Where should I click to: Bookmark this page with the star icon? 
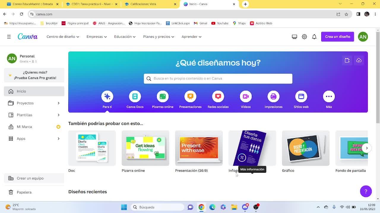[346, 14]
